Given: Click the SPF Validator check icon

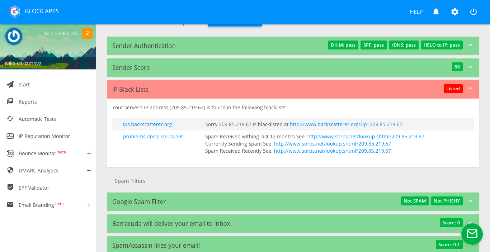Looking at the screenshot, I should 10,188.
